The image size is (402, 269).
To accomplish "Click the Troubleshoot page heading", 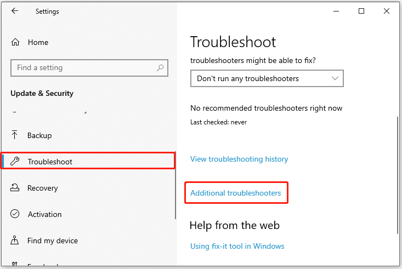I will coord(233,42).
